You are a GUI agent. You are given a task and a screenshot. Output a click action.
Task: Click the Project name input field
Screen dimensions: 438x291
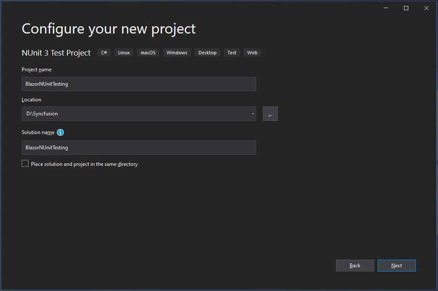pyautogui.click(x=138, y=84)
